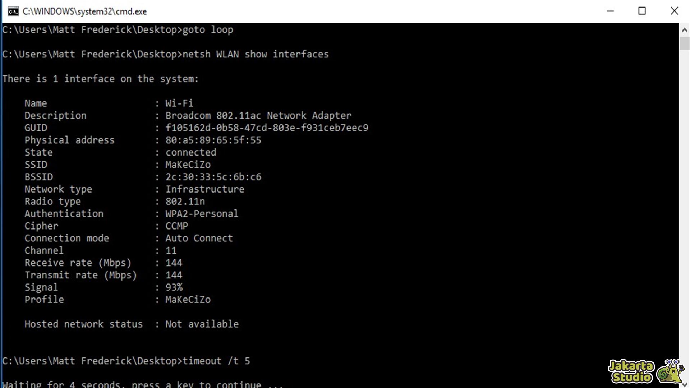Click the Jakarta Studio watermark text

pyautogui.click(x=631, y=371)
